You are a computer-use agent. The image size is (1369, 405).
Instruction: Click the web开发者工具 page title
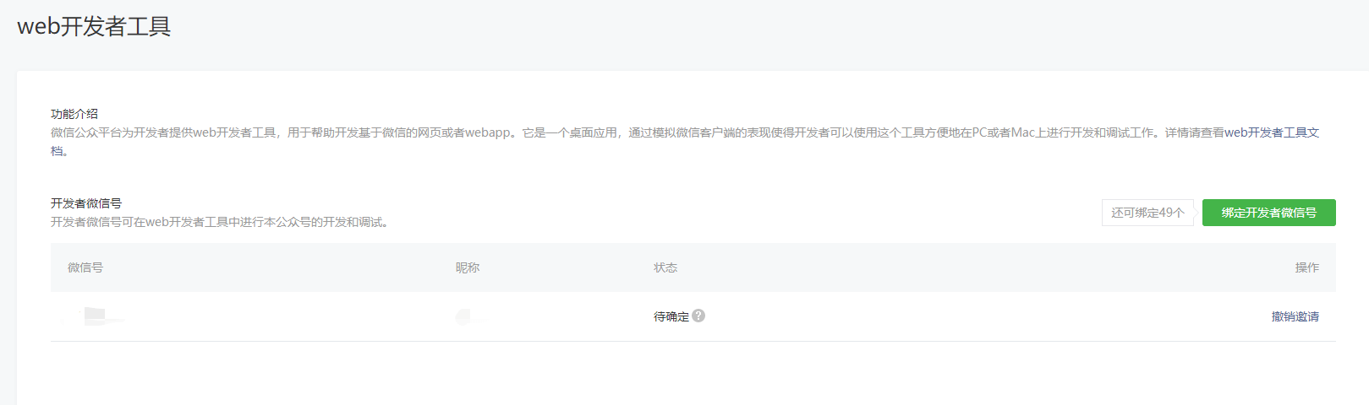[94, 26]
